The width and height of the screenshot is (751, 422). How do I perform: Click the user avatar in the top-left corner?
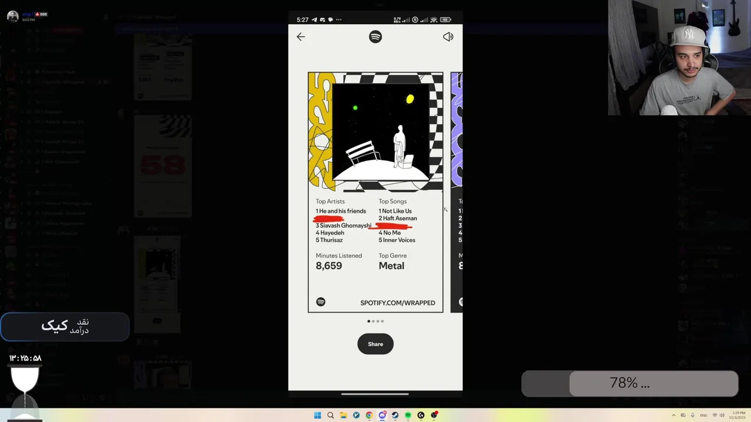(12, 16)
